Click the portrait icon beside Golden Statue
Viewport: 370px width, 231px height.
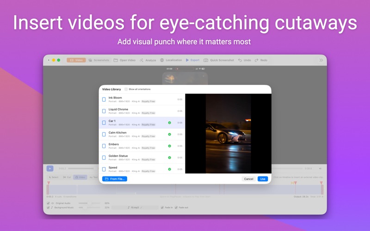[104, 158]
